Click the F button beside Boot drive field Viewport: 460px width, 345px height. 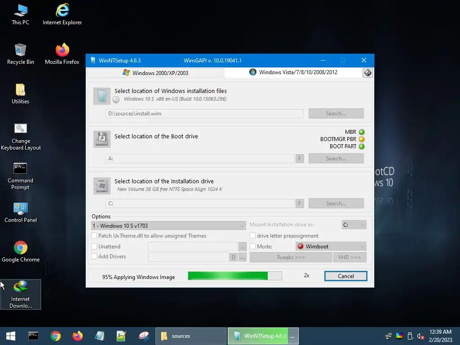coord(300,159)
